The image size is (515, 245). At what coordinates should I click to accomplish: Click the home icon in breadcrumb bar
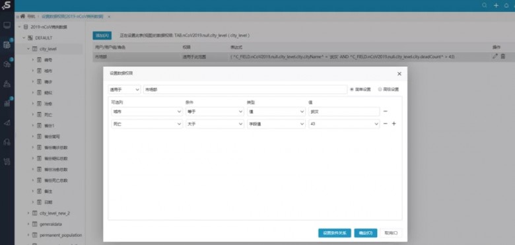pos(22,16)
